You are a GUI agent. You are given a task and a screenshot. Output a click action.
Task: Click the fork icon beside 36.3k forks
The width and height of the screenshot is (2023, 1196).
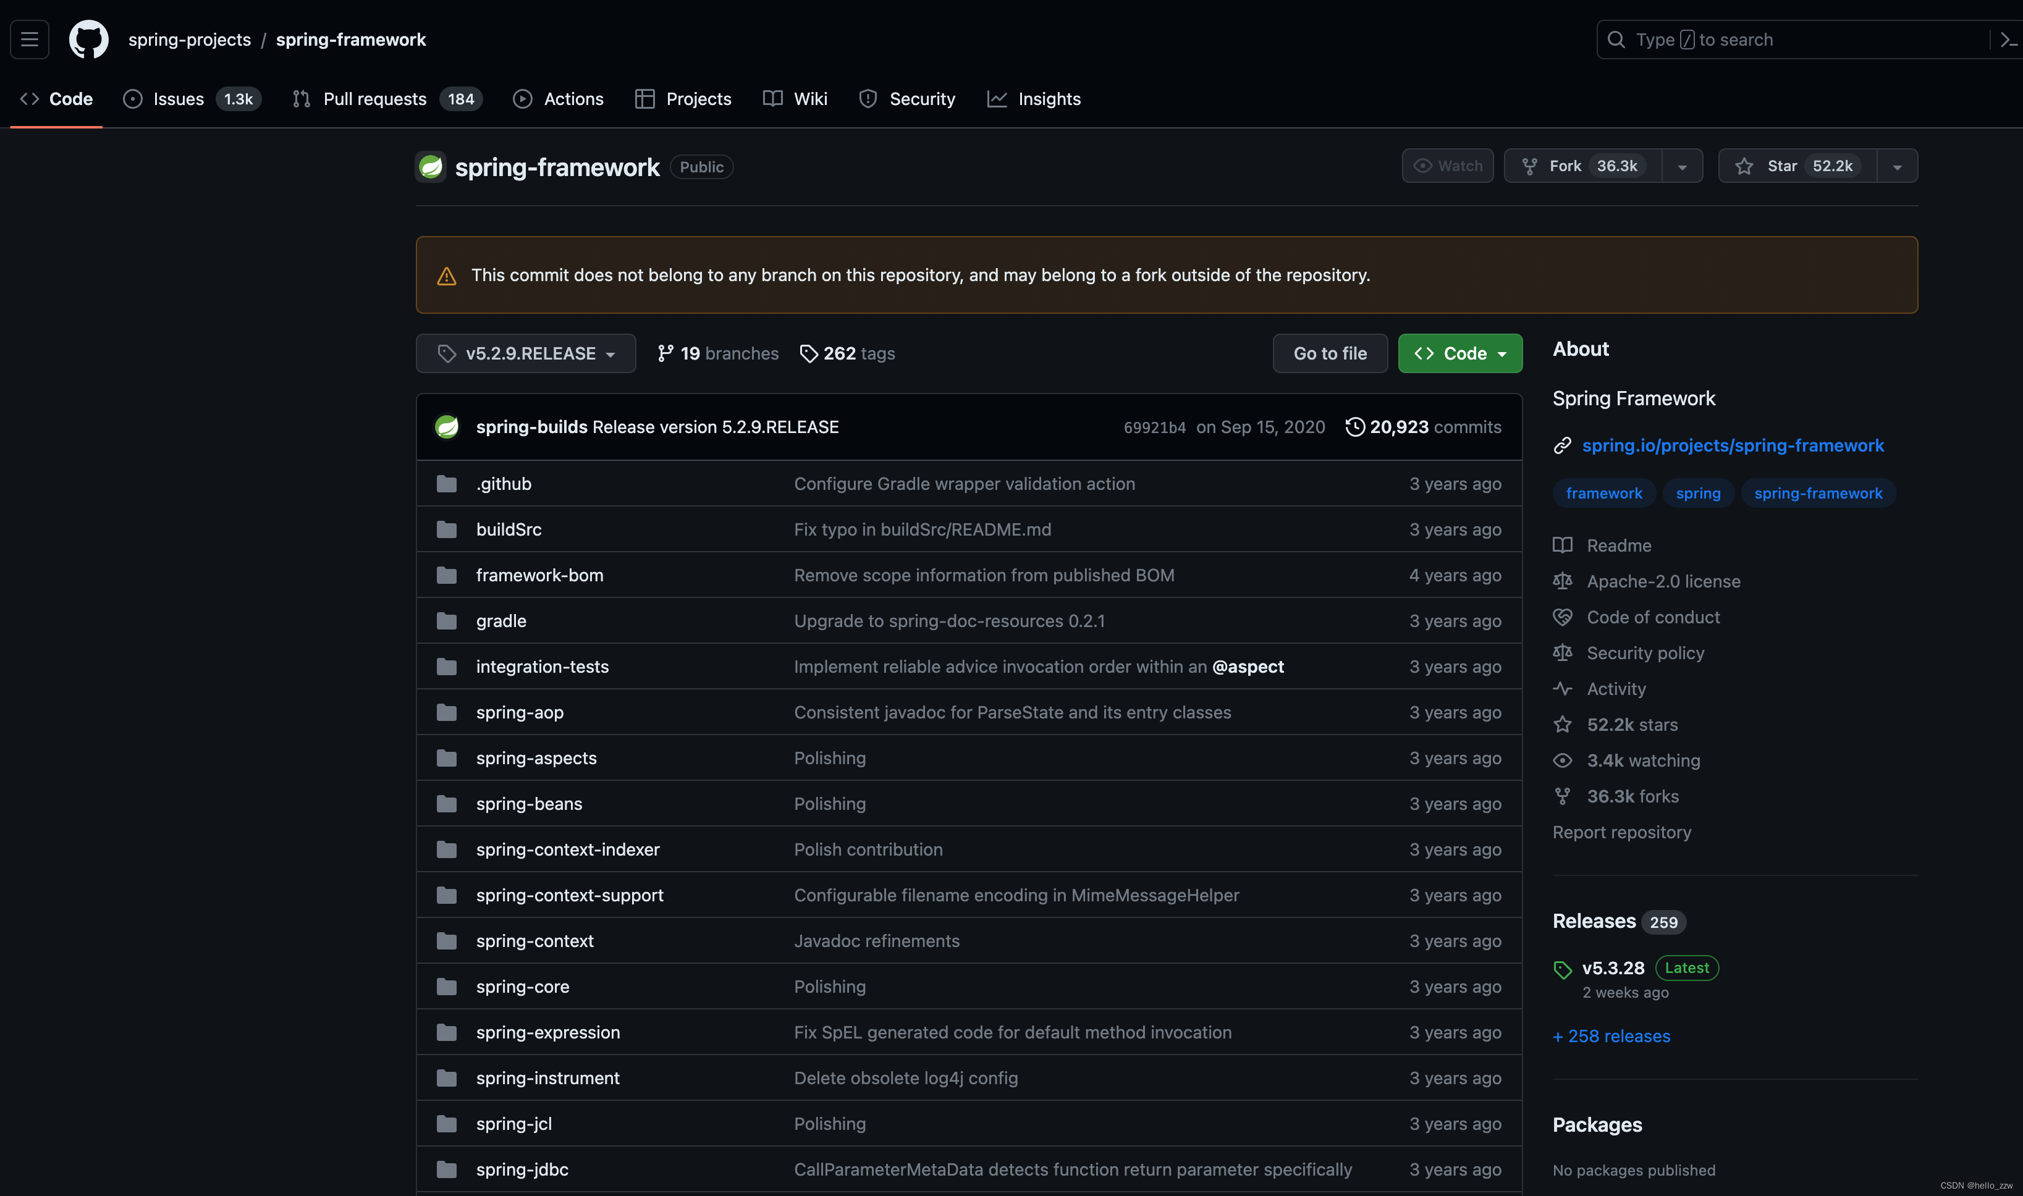[1562, 796]
